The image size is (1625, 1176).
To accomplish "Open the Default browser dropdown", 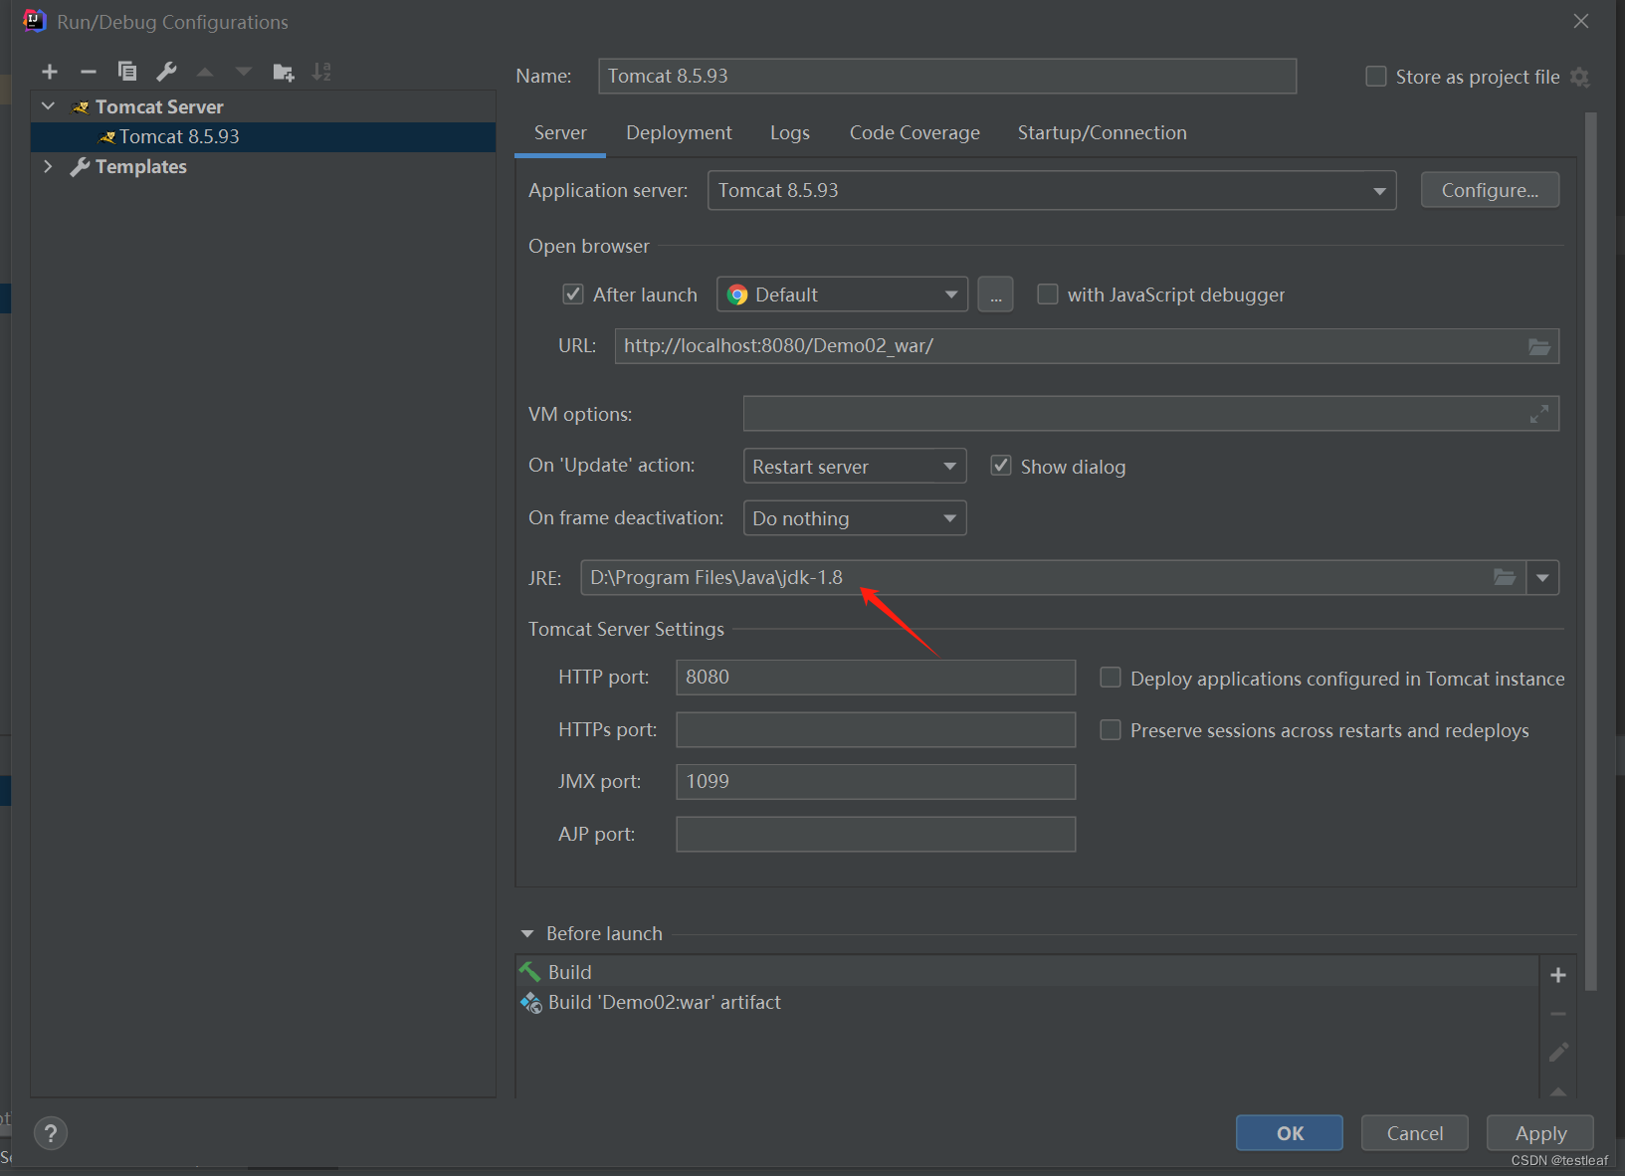I will pos(842,294).
